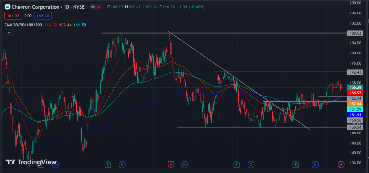Viewport: 369px width, 173px height.
Task: Toggle the pink wavy-lines half of the pill switch
Action: pyautogui.click(x=99, y=7)
